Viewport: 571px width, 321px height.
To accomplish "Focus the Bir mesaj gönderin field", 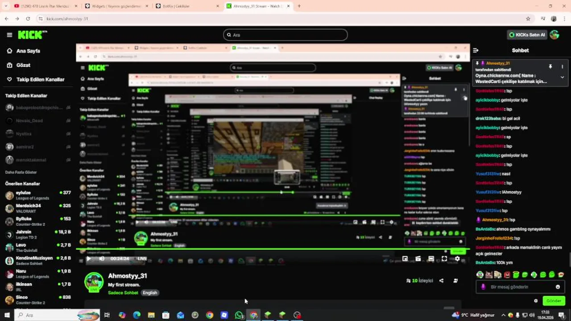I will (x=521, y=287).
